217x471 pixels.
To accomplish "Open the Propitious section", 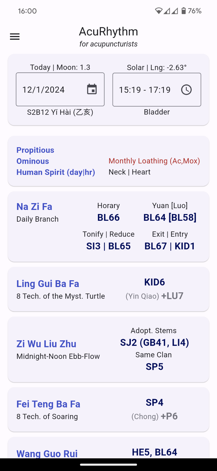I will click(35, 150).
